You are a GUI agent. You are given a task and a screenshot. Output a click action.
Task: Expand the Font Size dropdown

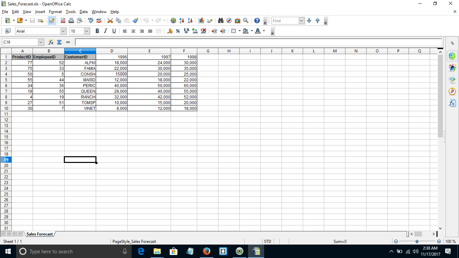click(87, 31)
